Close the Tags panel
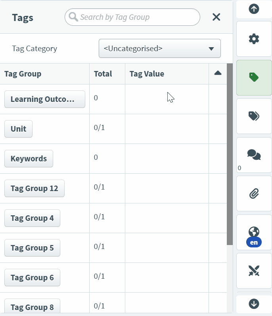The width and height of the screenshot is (272, 316). point(216,17)
